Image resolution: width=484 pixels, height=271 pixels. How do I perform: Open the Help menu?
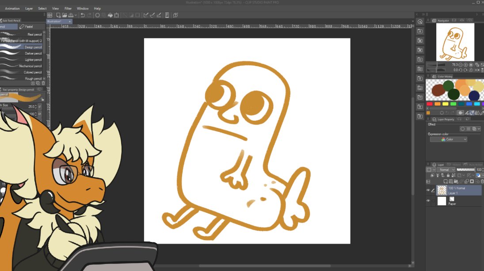[x=97, y=9]
